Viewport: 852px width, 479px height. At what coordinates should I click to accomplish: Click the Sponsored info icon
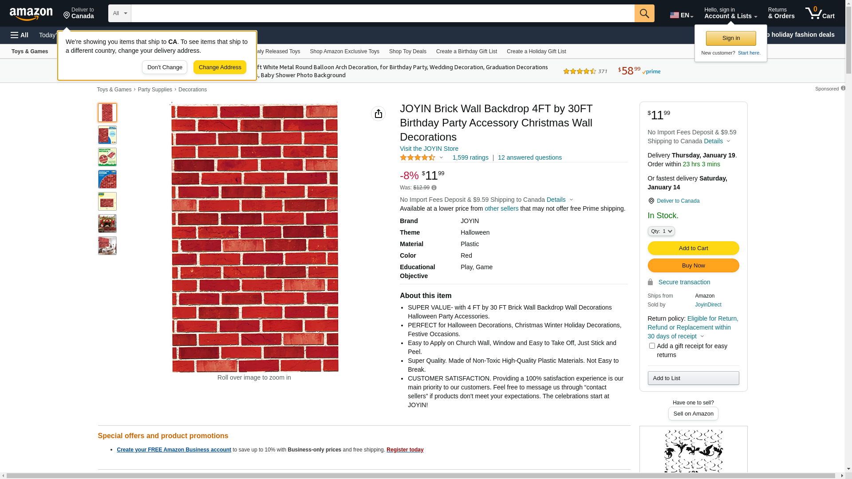(843, 88)
